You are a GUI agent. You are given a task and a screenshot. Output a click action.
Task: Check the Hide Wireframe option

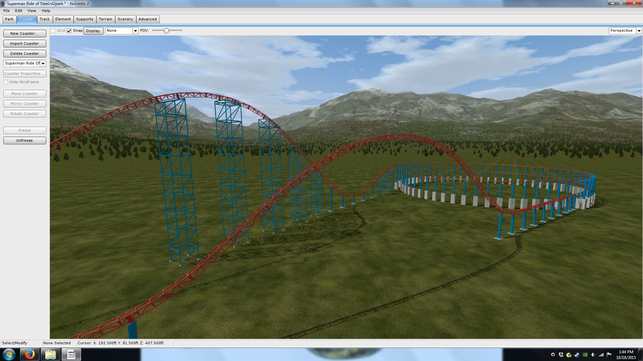click(6, 82)
